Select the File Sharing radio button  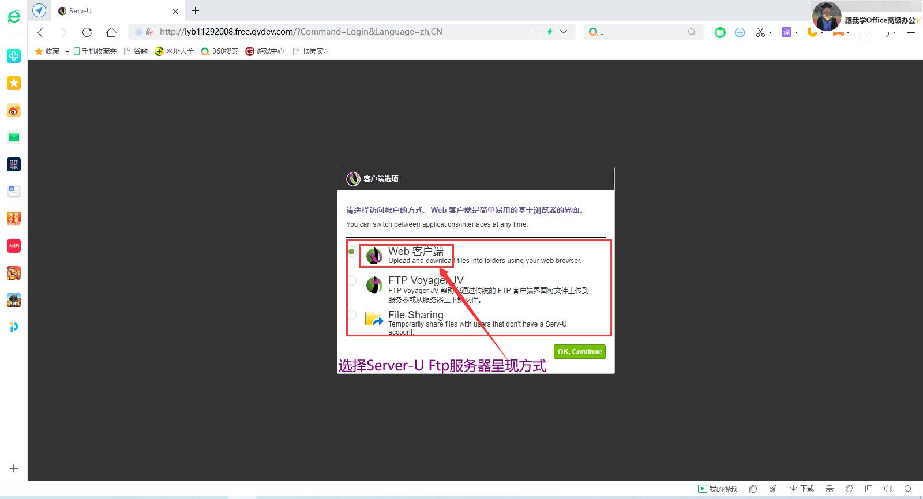[352, 315]
